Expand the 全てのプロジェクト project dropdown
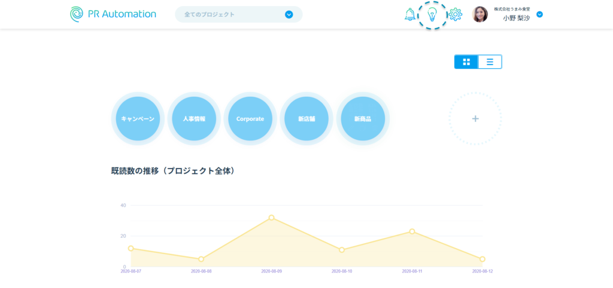The height and width of the screenshot is (288, 613). (289, 14)
